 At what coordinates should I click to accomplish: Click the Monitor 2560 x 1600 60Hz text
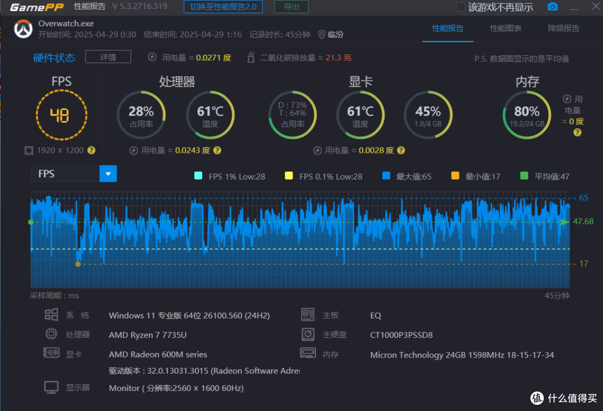pos(176,388)
